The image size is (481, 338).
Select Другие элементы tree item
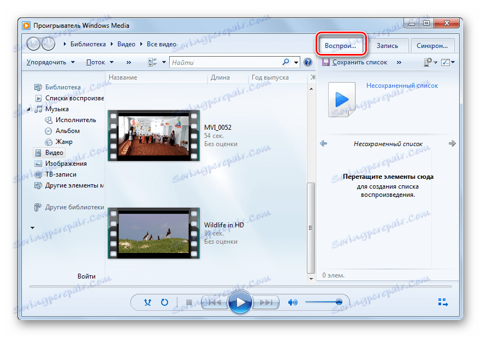(x=74, y=185)
